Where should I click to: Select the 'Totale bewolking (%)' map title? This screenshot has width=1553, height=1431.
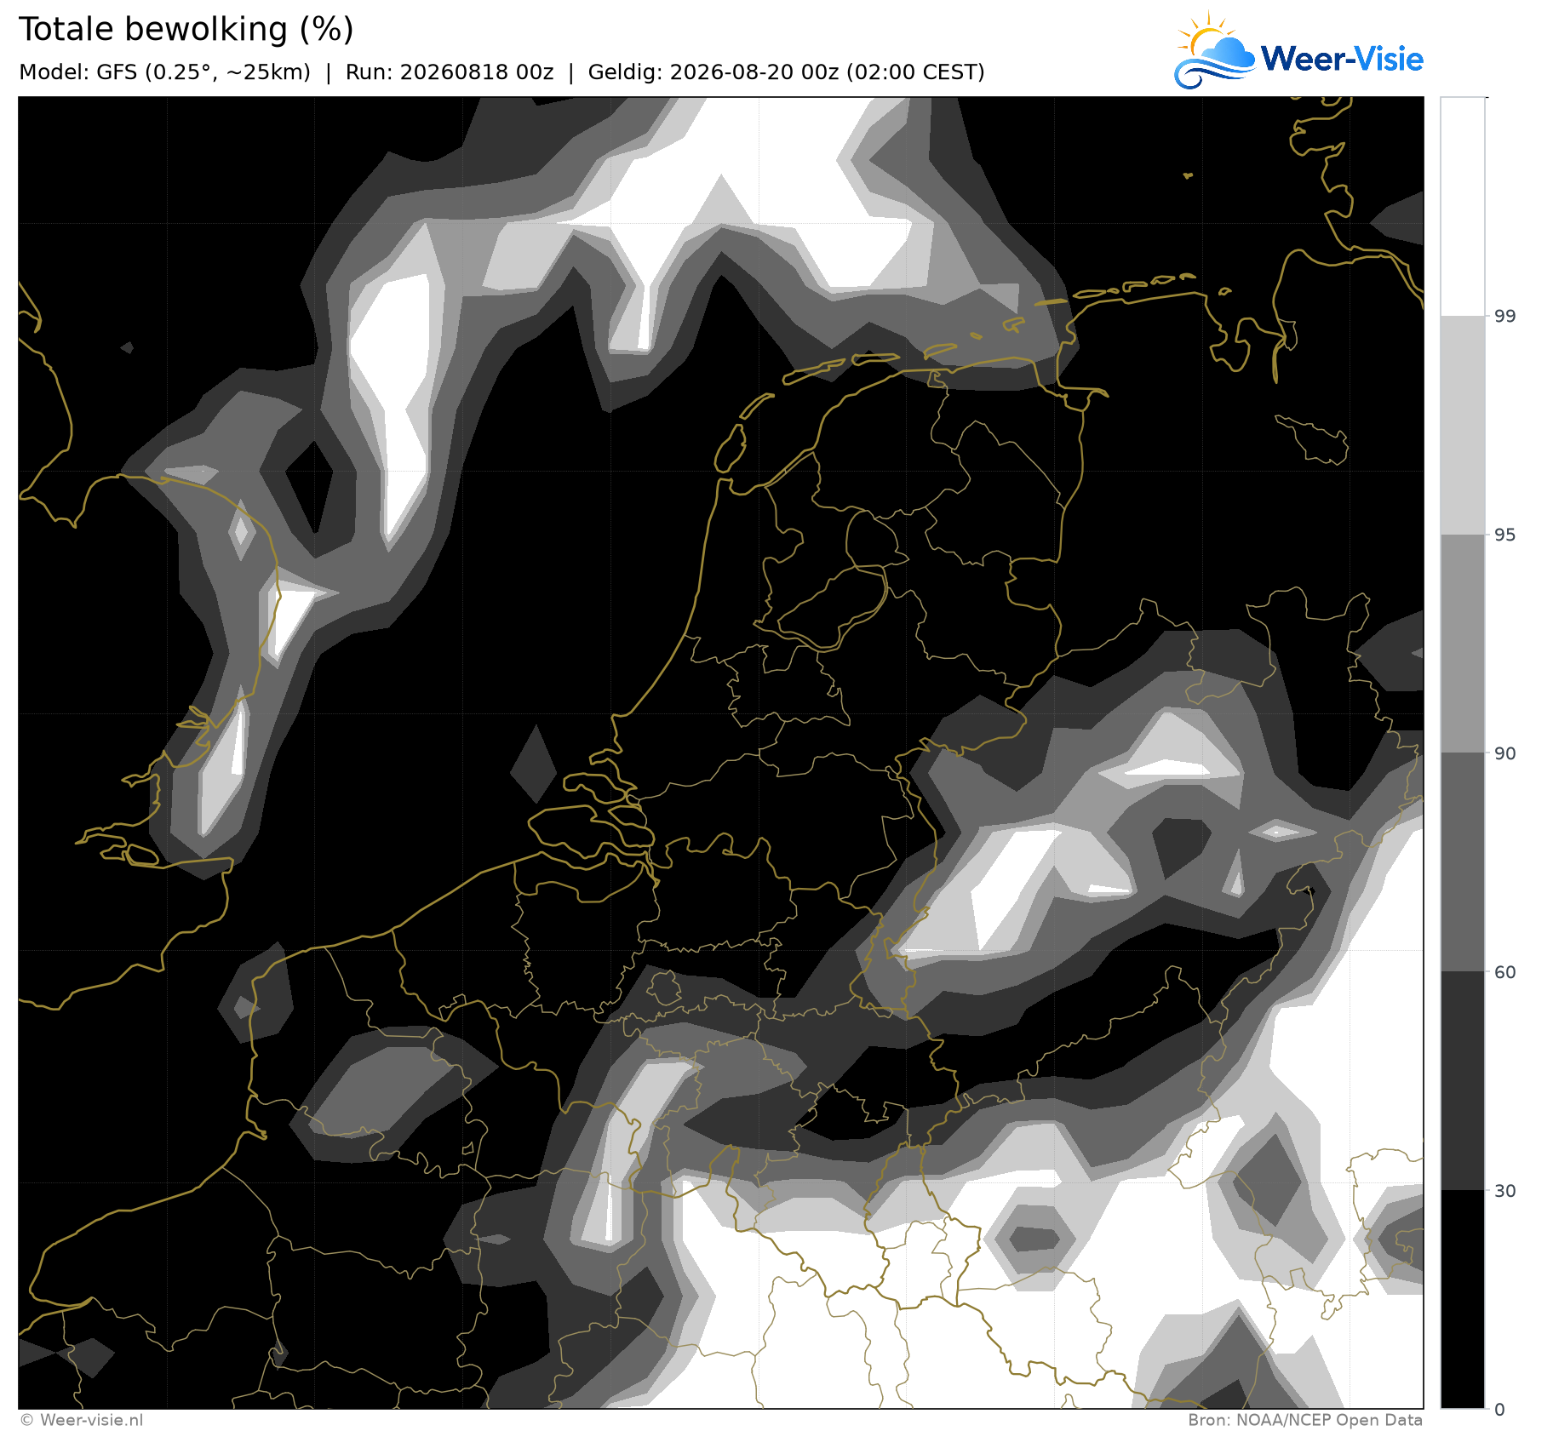[186, 30]
